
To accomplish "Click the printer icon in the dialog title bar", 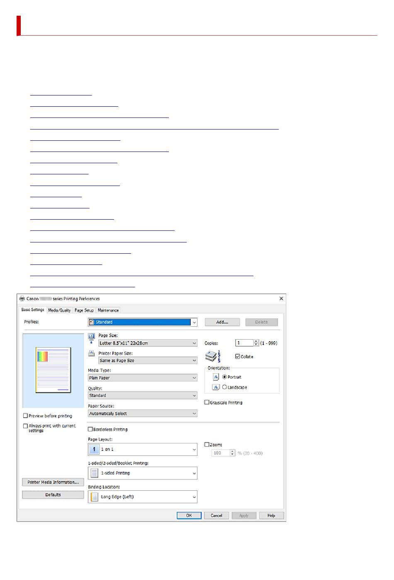I will click(x=22, y=299).
